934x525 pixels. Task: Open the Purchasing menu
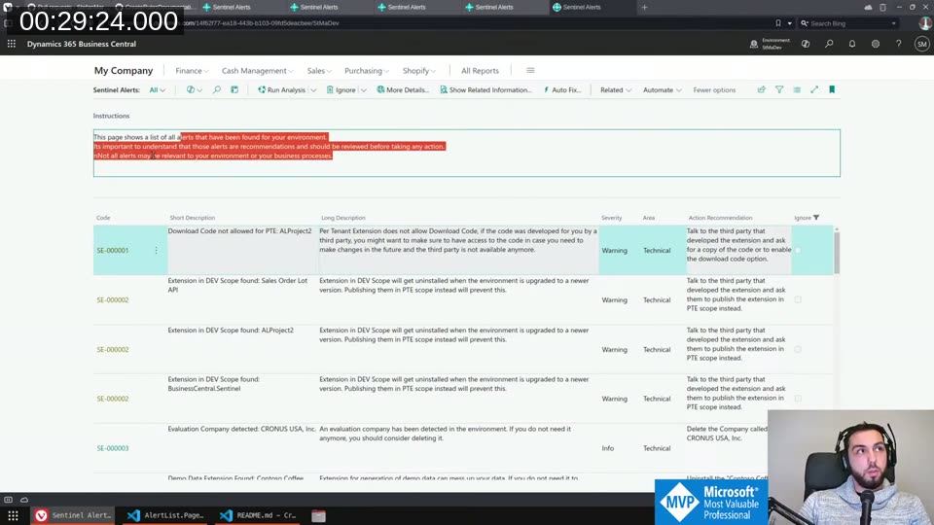click(x=366, y=71)
